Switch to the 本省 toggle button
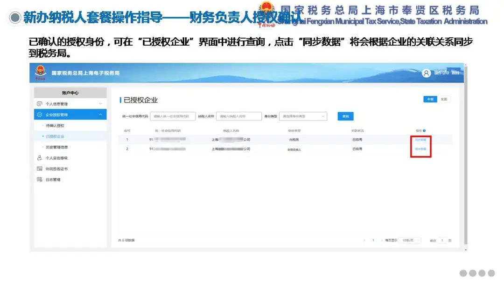This screenshot has height=283, width=504. (x=430, y=99)
